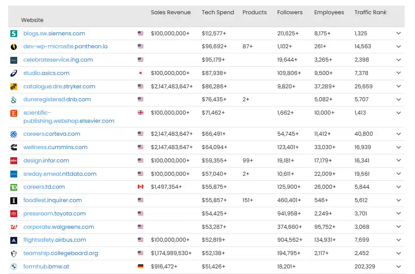Open teamship.collegeboard.org link
415x274 pixels.
[x=61, y=253]
